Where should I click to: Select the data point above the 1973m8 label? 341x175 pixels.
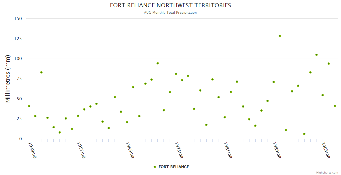click(176, 74)
